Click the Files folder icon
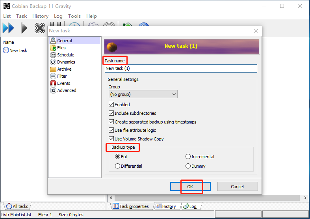This screenshot has height=219, width=310. click(53, 48)
